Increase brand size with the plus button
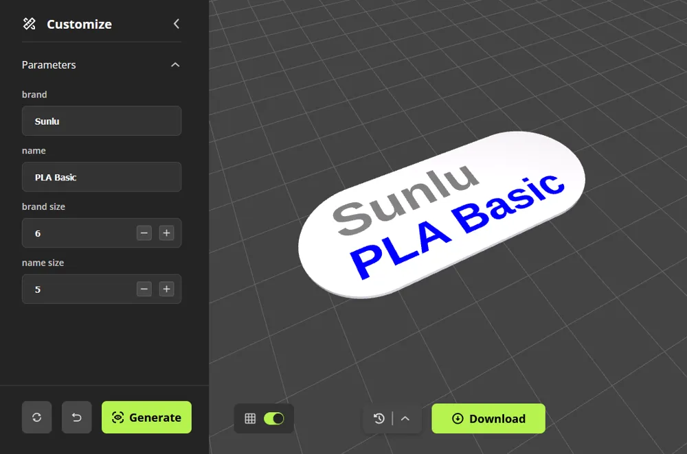The image size is (687, 454). 166,233
